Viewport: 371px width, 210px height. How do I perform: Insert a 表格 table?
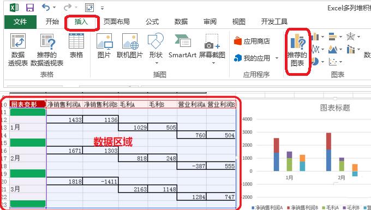(x=76, y=46)
